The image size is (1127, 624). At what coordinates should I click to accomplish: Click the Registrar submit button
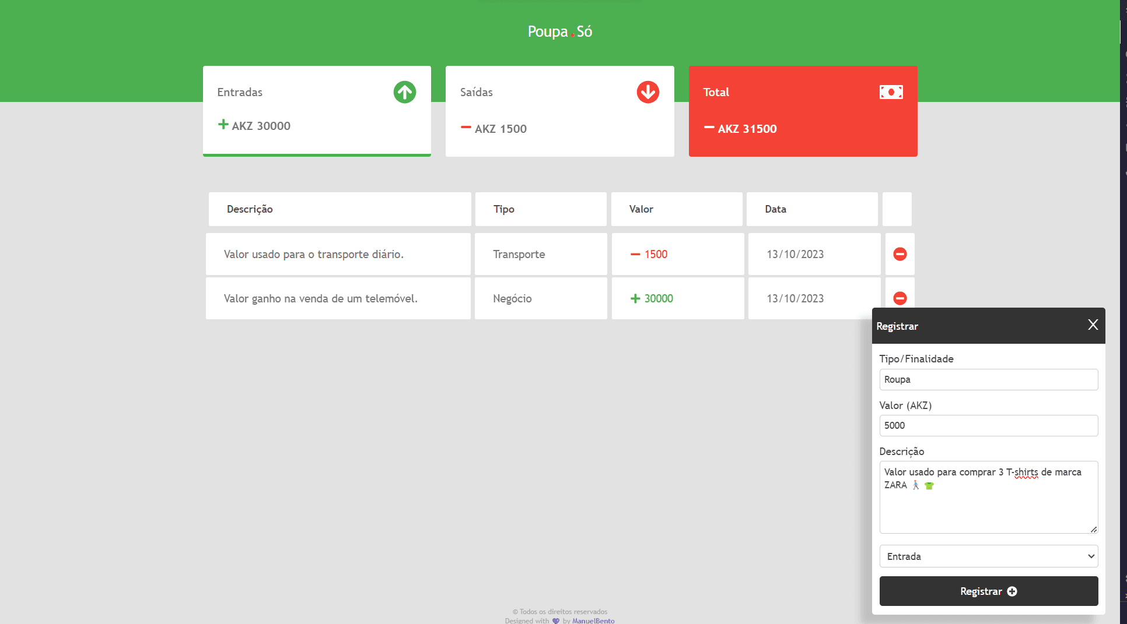[x=988, y=591]
